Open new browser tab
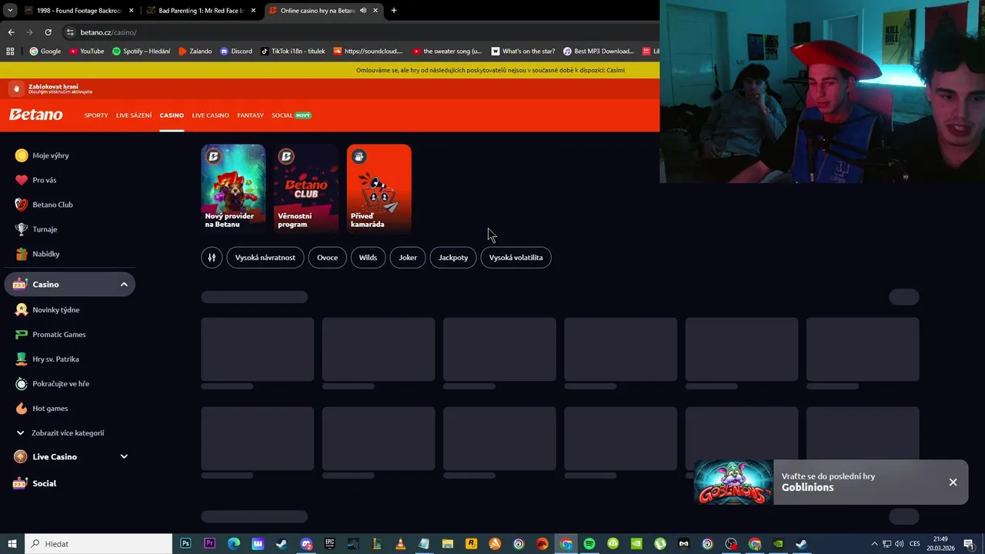The height and width of the screenshot is (554, 985). (394, 11)
